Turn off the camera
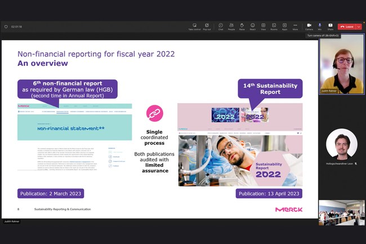Image resolution: width=366 pixels, height=244 pixels. 309,26
